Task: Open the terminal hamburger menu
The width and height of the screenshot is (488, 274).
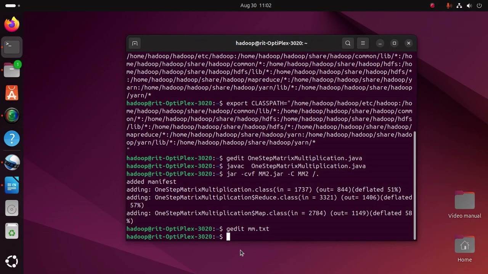Action: point(363,43)
